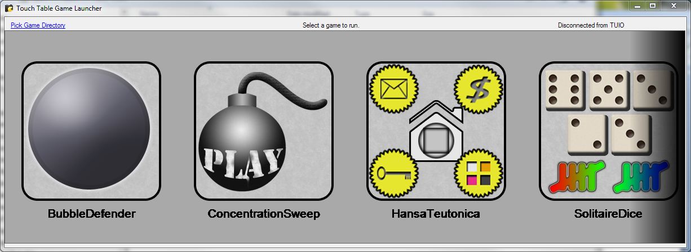
Task: Open the Pick Game Directory link
Action: (38, 25)
